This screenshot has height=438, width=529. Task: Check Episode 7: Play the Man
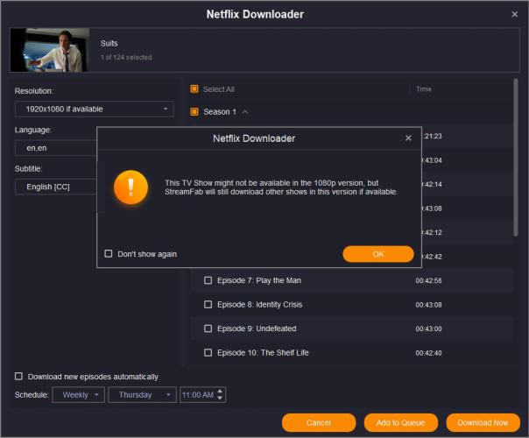coord(208,280)
